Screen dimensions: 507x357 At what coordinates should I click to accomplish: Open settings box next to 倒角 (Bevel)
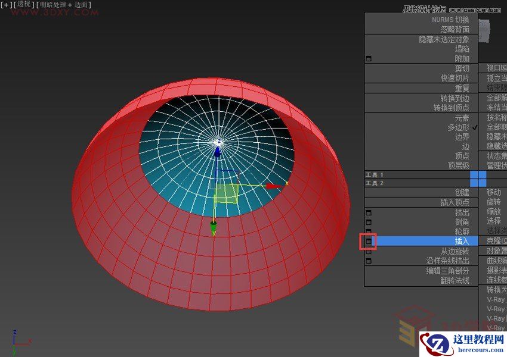coord(368,222)
